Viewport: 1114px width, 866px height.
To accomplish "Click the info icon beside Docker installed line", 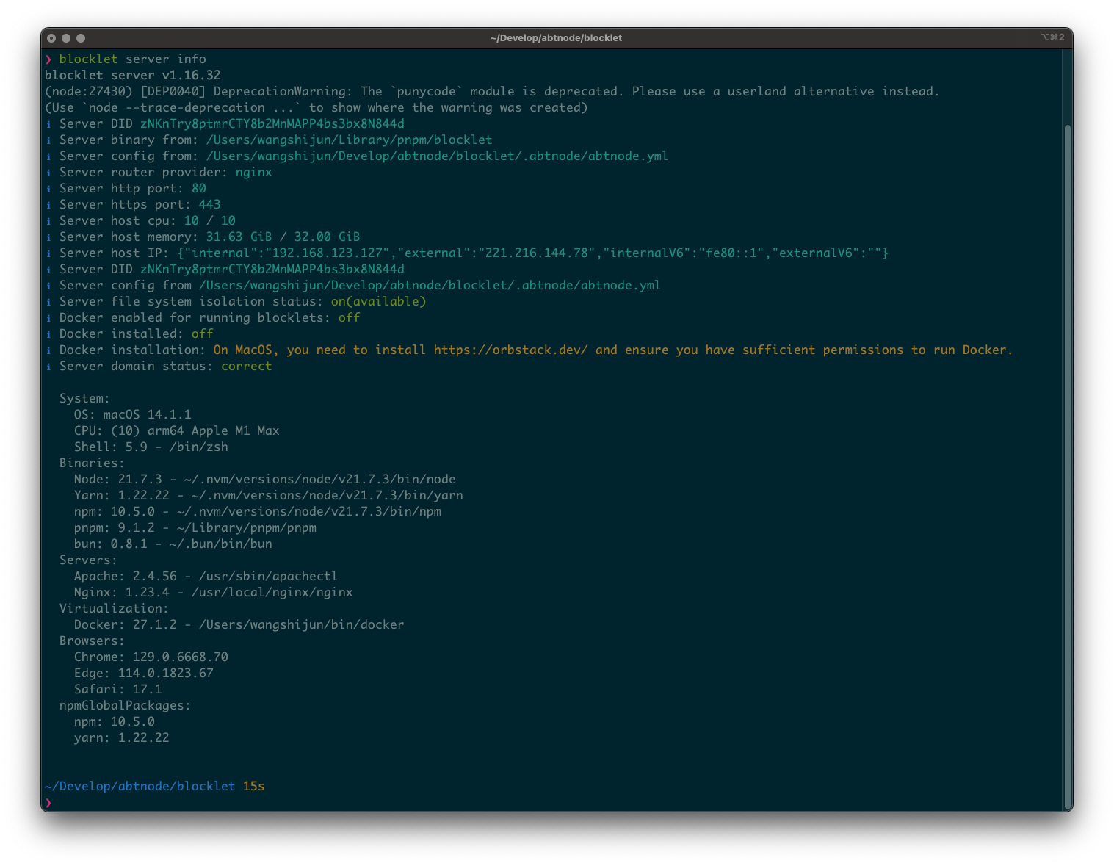I will 49,334.
